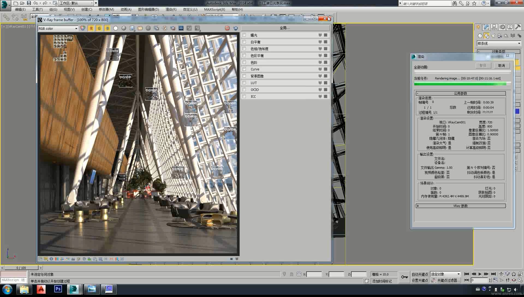The image size is (524, 297).
Task: Toggle the red channel button
Action: [91, 28]
